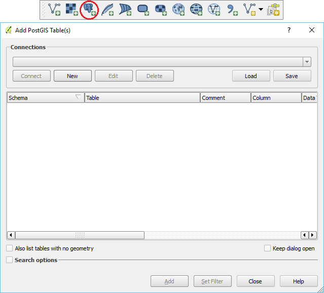324x293 pixels.
Task: Click the Add WCS Layer globe icon
Action: coord(196,10)
